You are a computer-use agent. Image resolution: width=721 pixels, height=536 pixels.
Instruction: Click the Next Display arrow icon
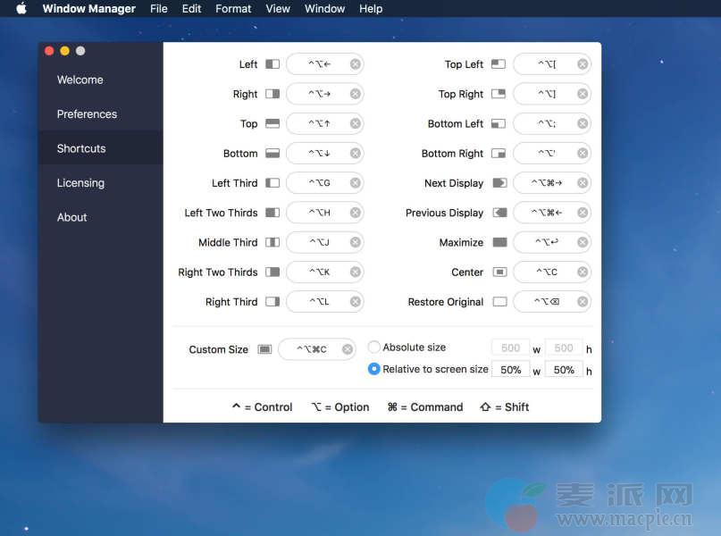coord(499,183)
